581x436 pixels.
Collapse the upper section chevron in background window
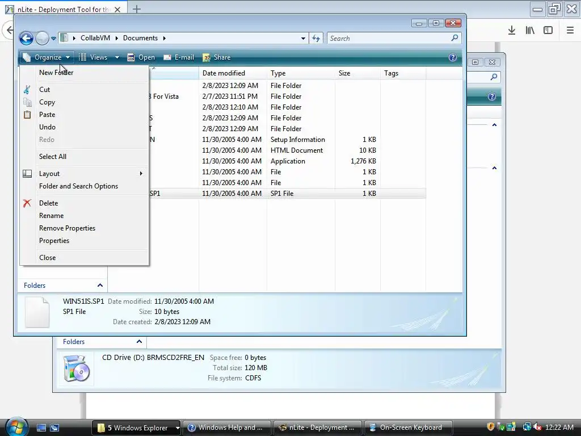pyautogui.click(x=494, y=125)
